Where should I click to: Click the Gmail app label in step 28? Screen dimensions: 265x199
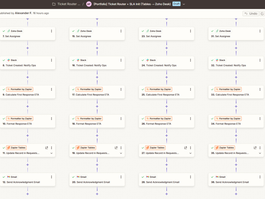coord(151,177)
